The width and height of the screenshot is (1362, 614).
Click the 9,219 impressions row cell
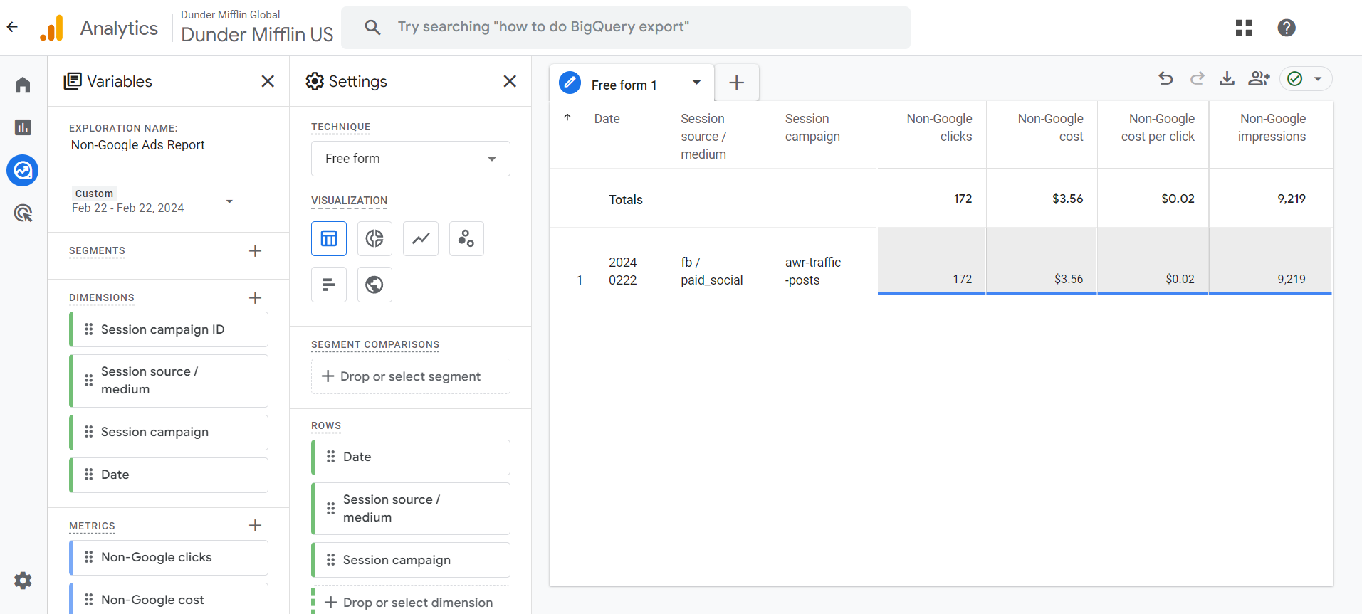1270,261
